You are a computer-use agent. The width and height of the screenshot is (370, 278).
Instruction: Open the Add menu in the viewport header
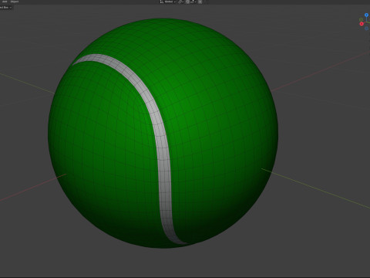[x=5, y=2]
